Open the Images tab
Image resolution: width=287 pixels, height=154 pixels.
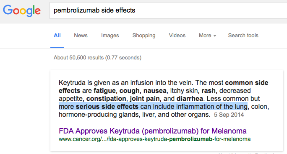click(110, 36)
